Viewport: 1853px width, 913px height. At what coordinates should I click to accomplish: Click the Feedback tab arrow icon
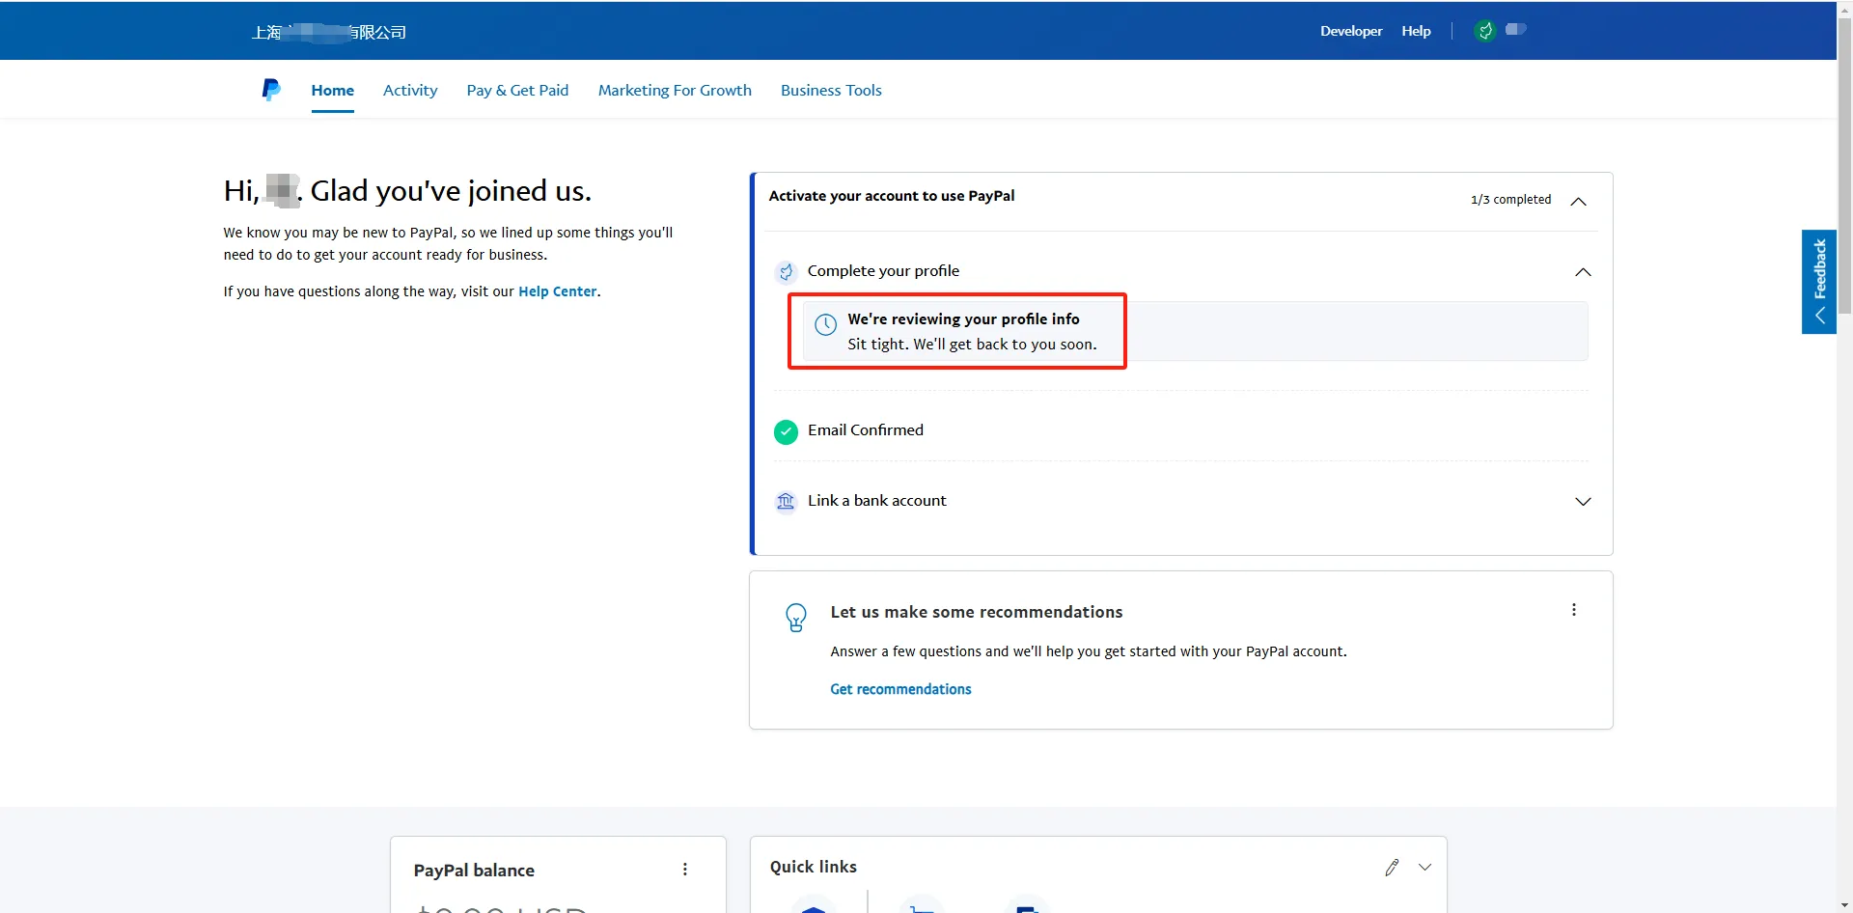[1819, 316]
